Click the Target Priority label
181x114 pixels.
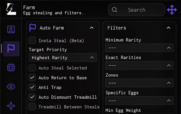coord(48,50)
